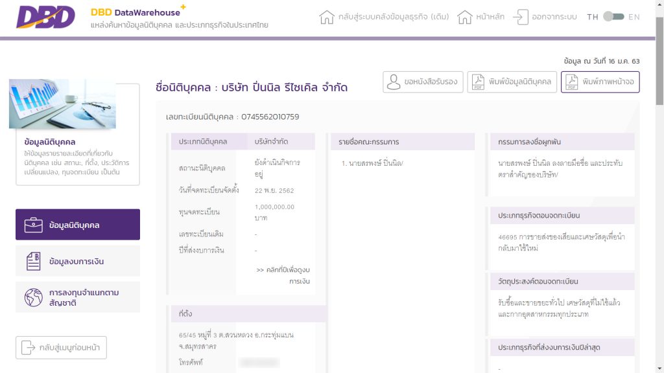Click the charts thumbnail image in sidebar
The image size is (664, 373).
click(62, 104)
